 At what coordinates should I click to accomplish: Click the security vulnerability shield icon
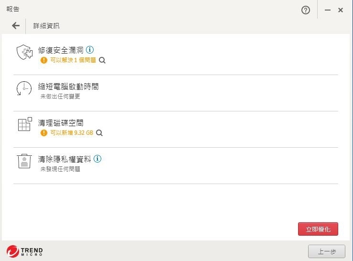pos(24,52)
